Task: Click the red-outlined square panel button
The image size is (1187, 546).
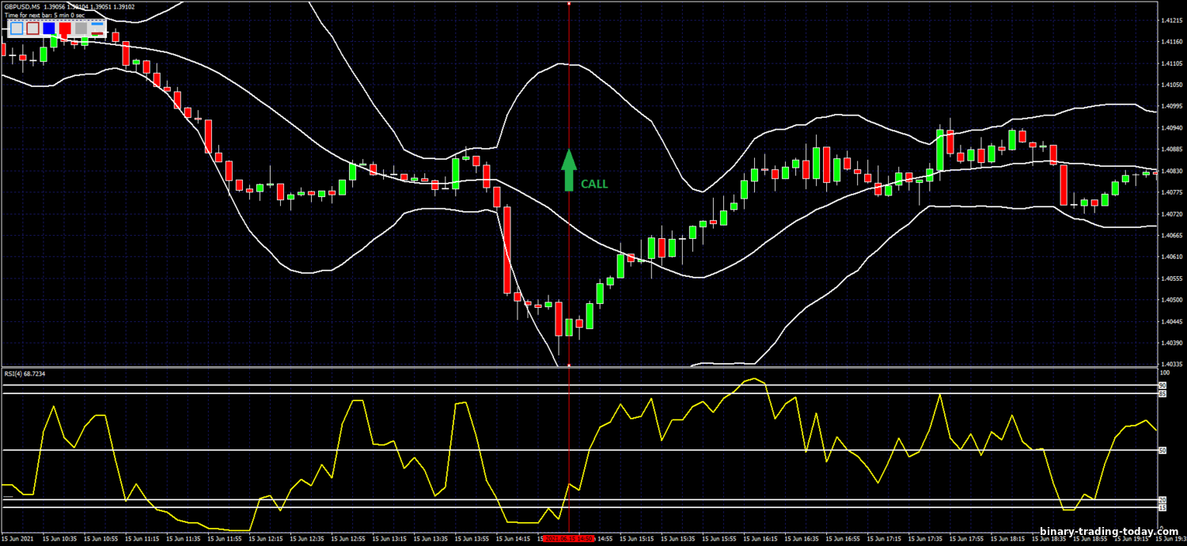Action: 32,28
